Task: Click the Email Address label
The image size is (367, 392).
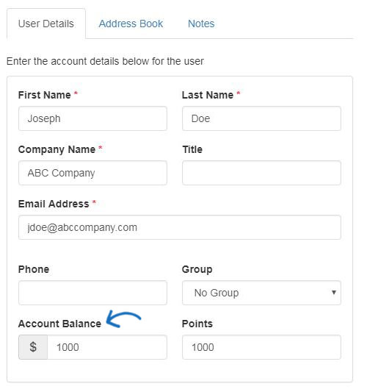Action: pos(54,204)
